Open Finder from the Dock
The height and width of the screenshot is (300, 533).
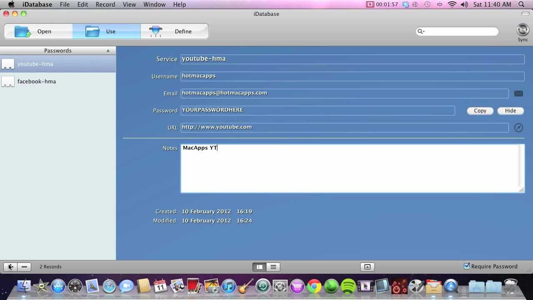(24, 286)
